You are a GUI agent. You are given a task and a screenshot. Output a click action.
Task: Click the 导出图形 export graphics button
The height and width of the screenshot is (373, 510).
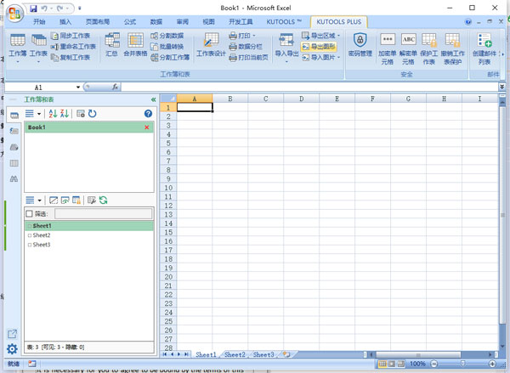[320, 47]
